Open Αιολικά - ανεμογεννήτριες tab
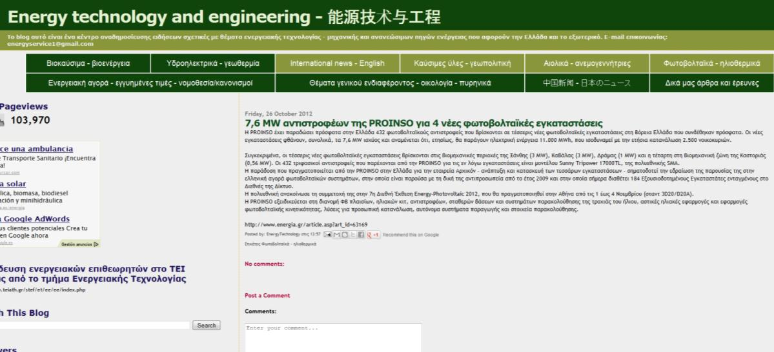The image size is (774, 352). [587, 64]
